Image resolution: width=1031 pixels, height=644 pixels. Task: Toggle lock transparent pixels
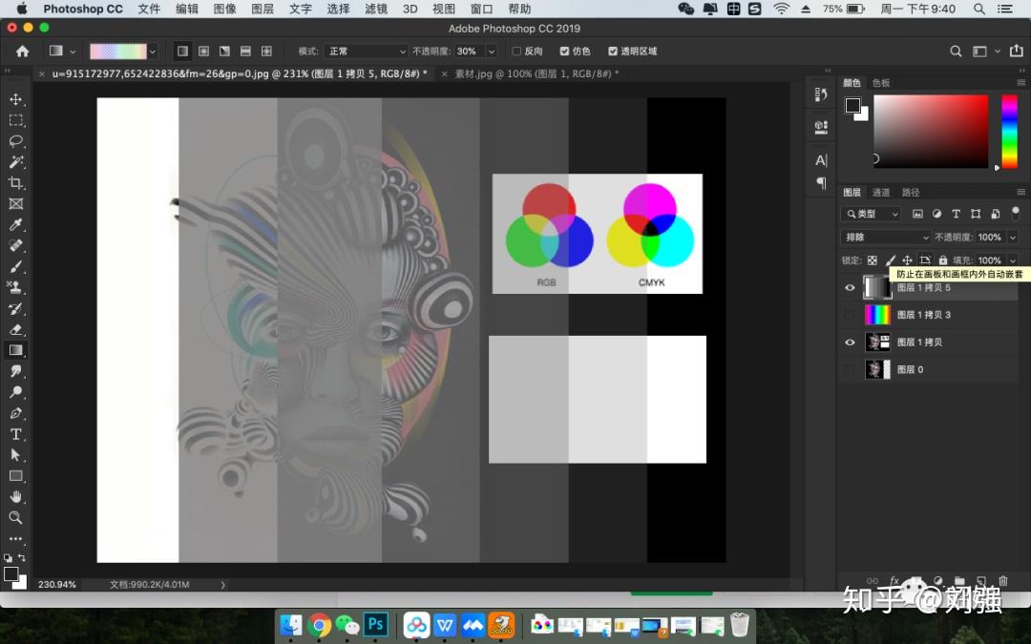[x=872, y=260]
